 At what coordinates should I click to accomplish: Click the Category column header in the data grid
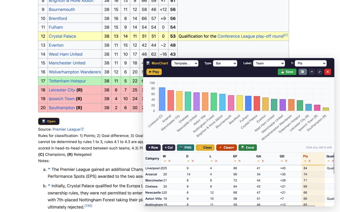[x=152, y=158]
